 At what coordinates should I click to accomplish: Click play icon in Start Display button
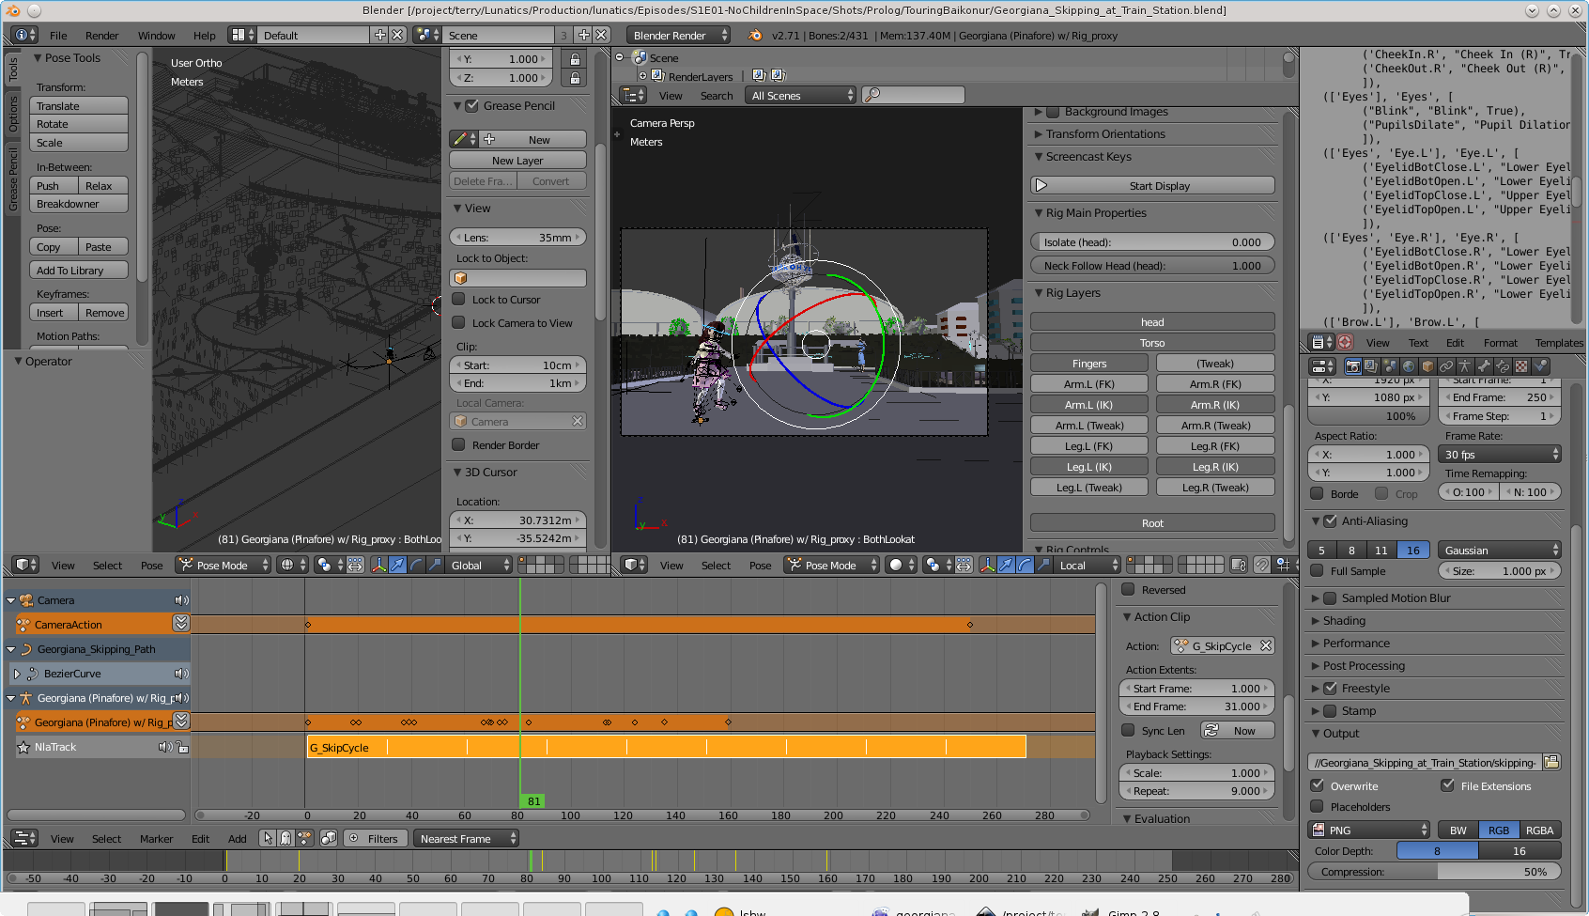point(1041,185)
